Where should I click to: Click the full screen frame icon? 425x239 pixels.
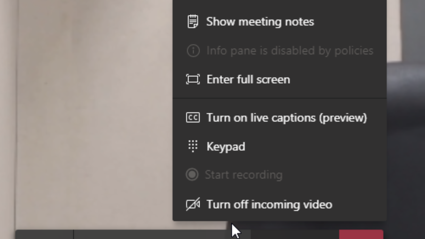[193, 79]
